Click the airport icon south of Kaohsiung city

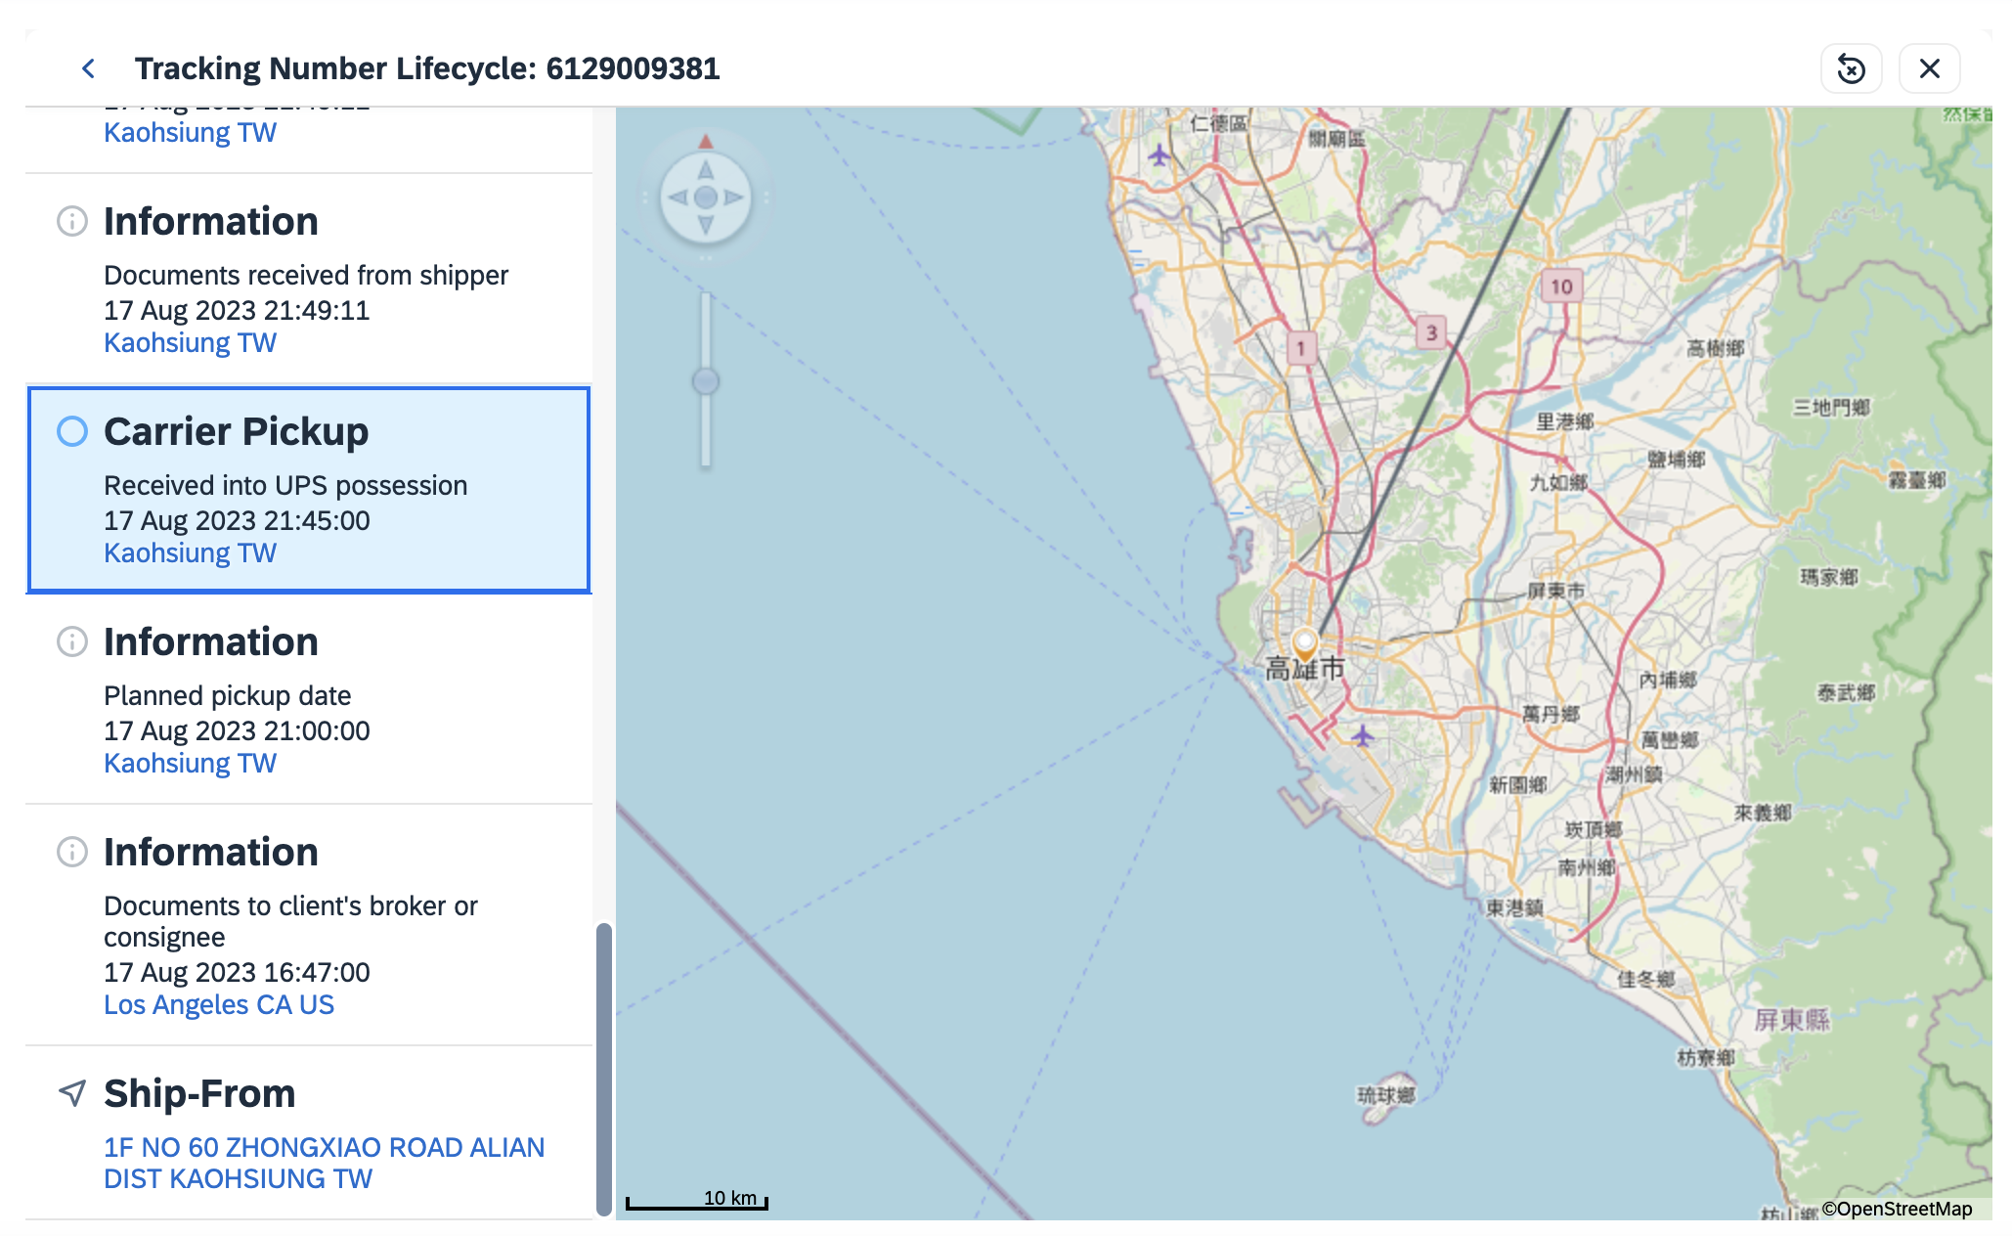tap(1362, 735)
